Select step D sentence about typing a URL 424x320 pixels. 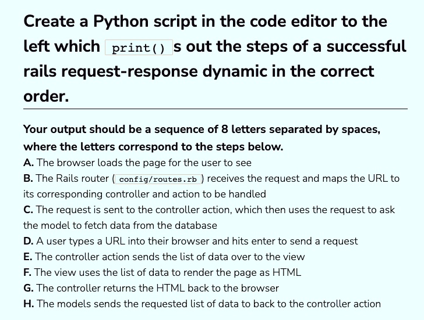point(197,241)
